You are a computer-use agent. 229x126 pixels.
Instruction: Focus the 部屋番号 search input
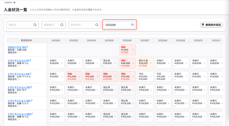pyautogui.click(x=54, y=25)
